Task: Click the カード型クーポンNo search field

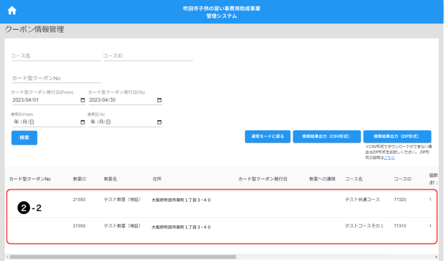Action: click(56, 78)
